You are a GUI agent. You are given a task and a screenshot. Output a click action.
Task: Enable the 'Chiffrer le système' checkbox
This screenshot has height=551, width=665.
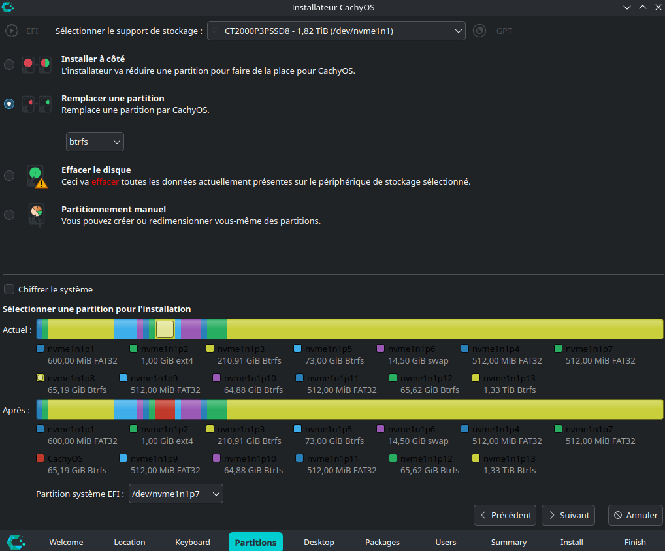tap(9, 289)
